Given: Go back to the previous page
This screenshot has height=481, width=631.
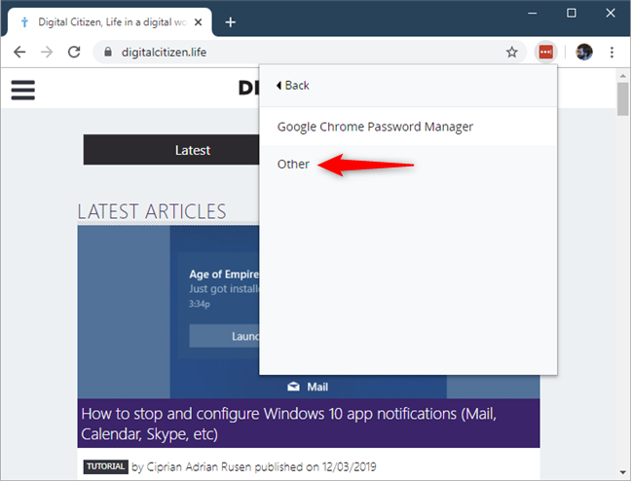Looking at the screenshot, I should tap(19, 52).
